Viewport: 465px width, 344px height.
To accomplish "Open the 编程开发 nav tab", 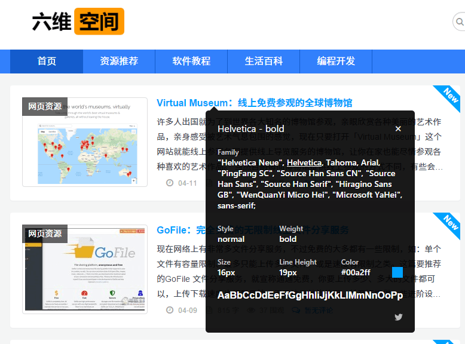I will tap(336, 62).
